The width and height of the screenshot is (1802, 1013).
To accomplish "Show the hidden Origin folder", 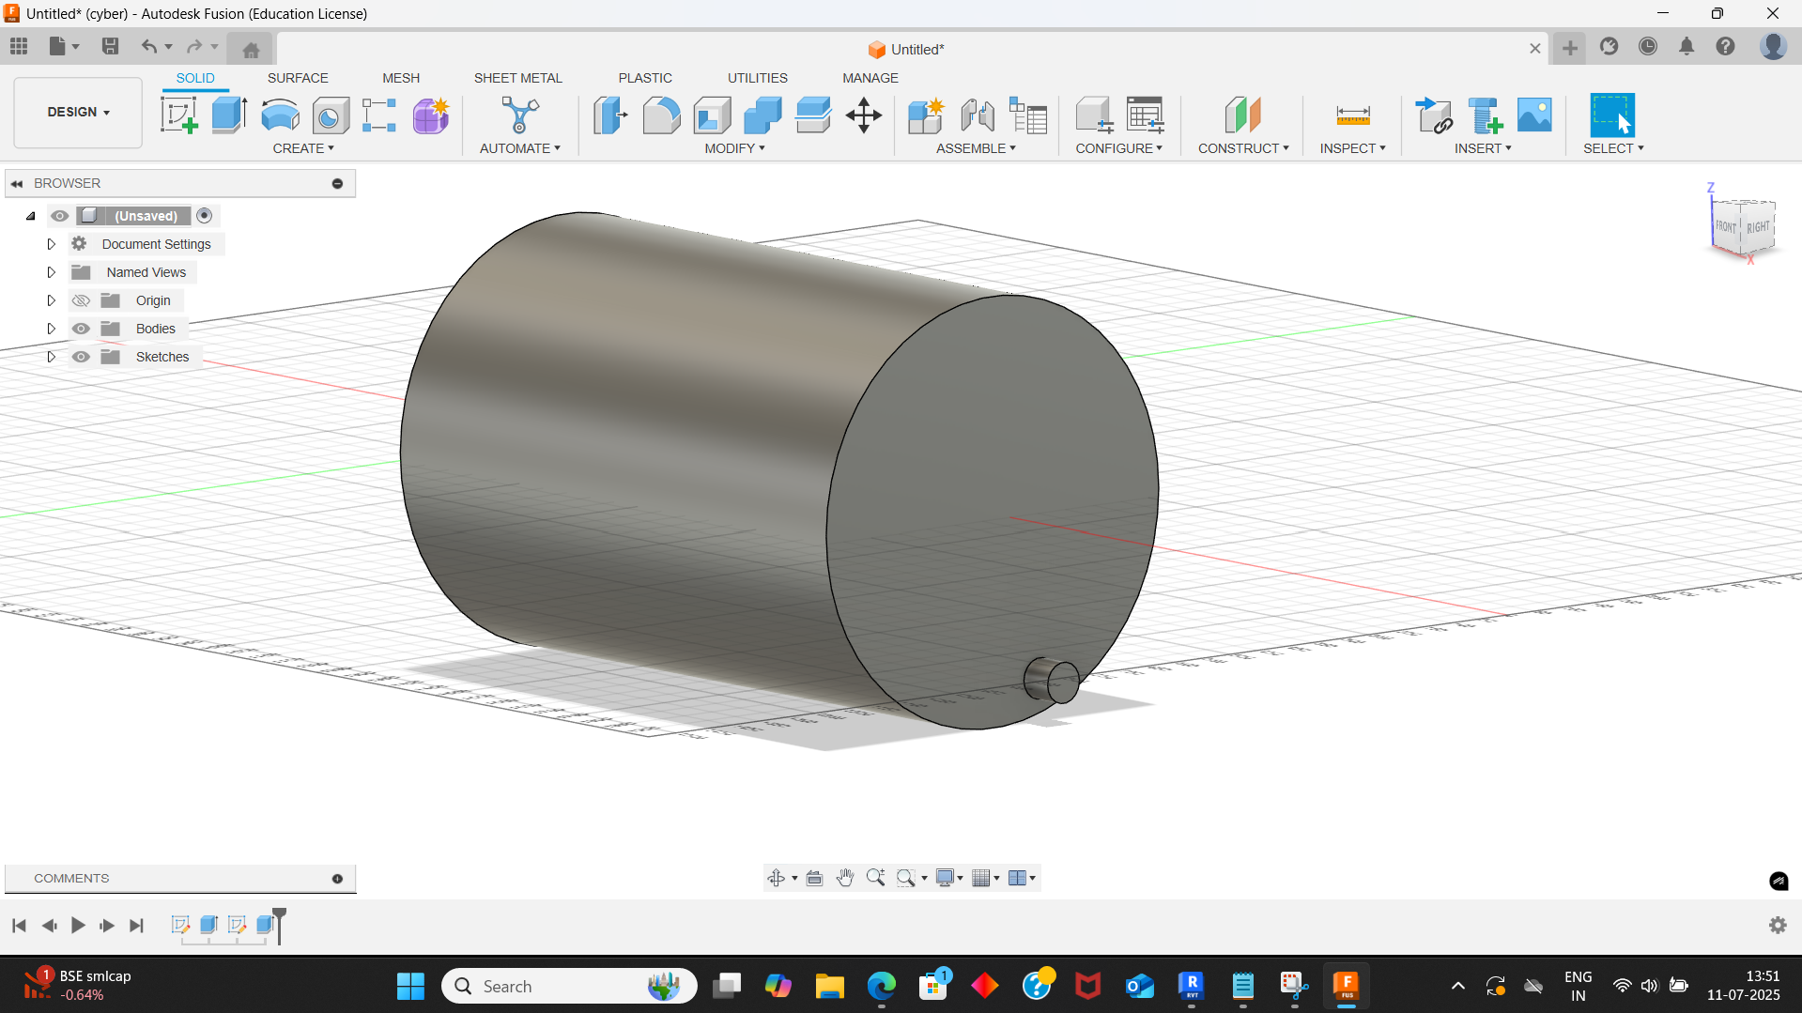I will 82,300.
